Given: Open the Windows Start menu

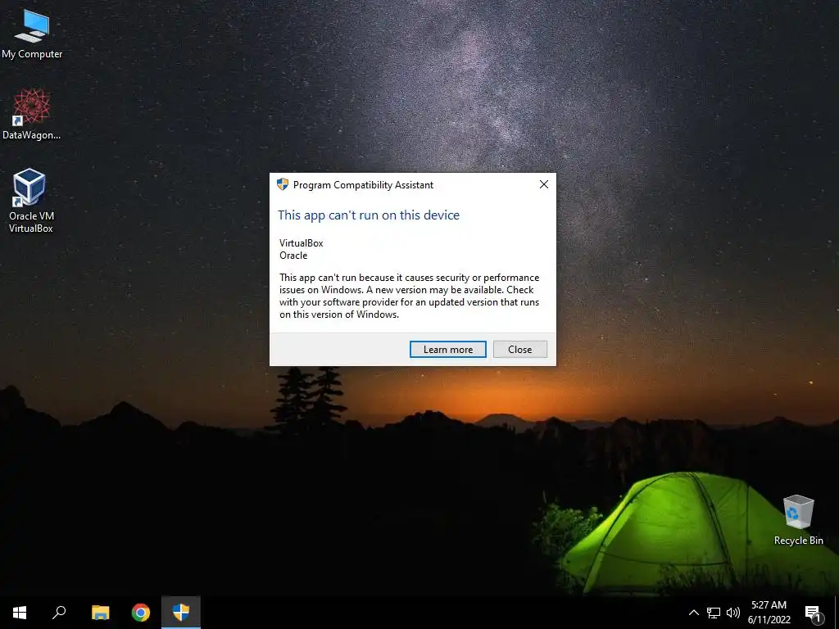Looking at the screenshot, I should click(20, 613).
